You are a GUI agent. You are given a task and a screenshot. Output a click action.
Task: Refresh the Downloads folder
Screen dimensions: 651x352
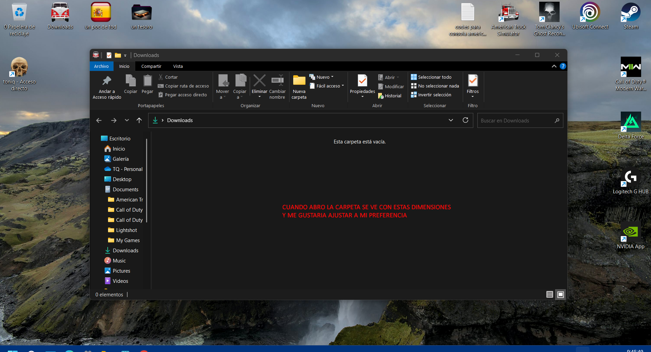coord(465,120)
